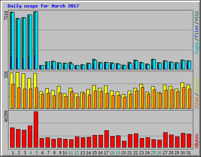Click day label 17 on x-axis
201x157 pixels.
(x=106, y=153)
